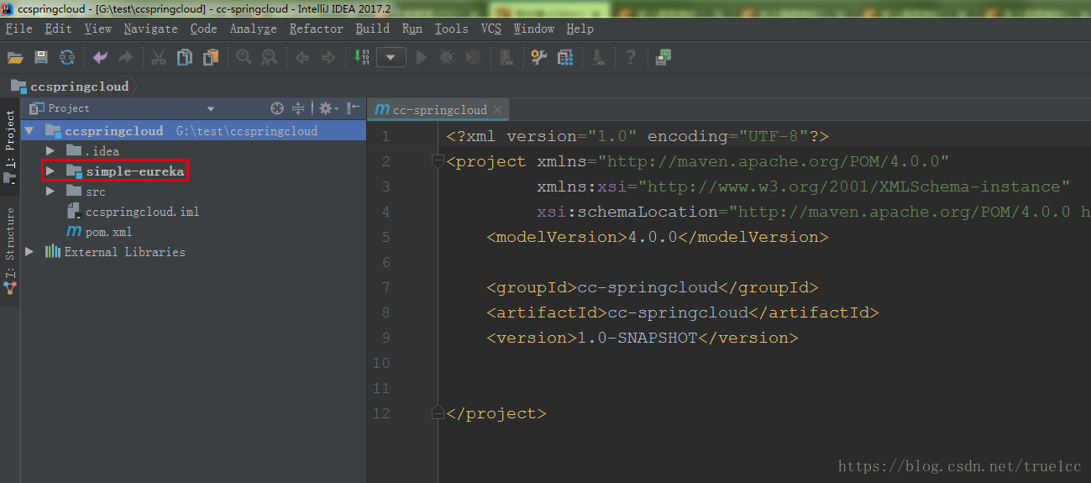Toggle the 1: Project side tab
The image size is (1091, 483).
point(9,148)
